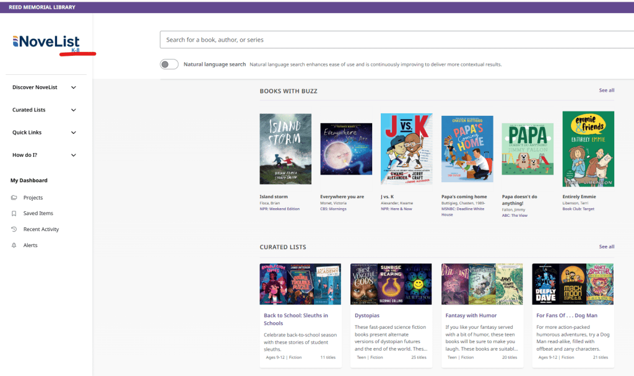Click the NoveList K-8 logo
The width and height of the screenshot is (634, 376).
(x=46, y=42)
